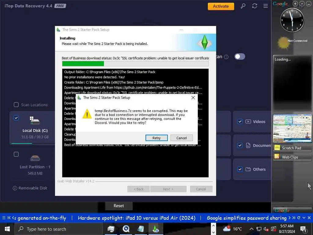Click the disabled Back button in installer
This screenshot has height=235, width=313.
pos(138,189)
